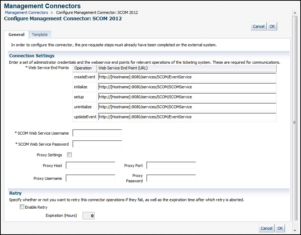Select the Expiration (Hours) value field
This screenshot has height=235, width=301.
click(x=88, y=215)
